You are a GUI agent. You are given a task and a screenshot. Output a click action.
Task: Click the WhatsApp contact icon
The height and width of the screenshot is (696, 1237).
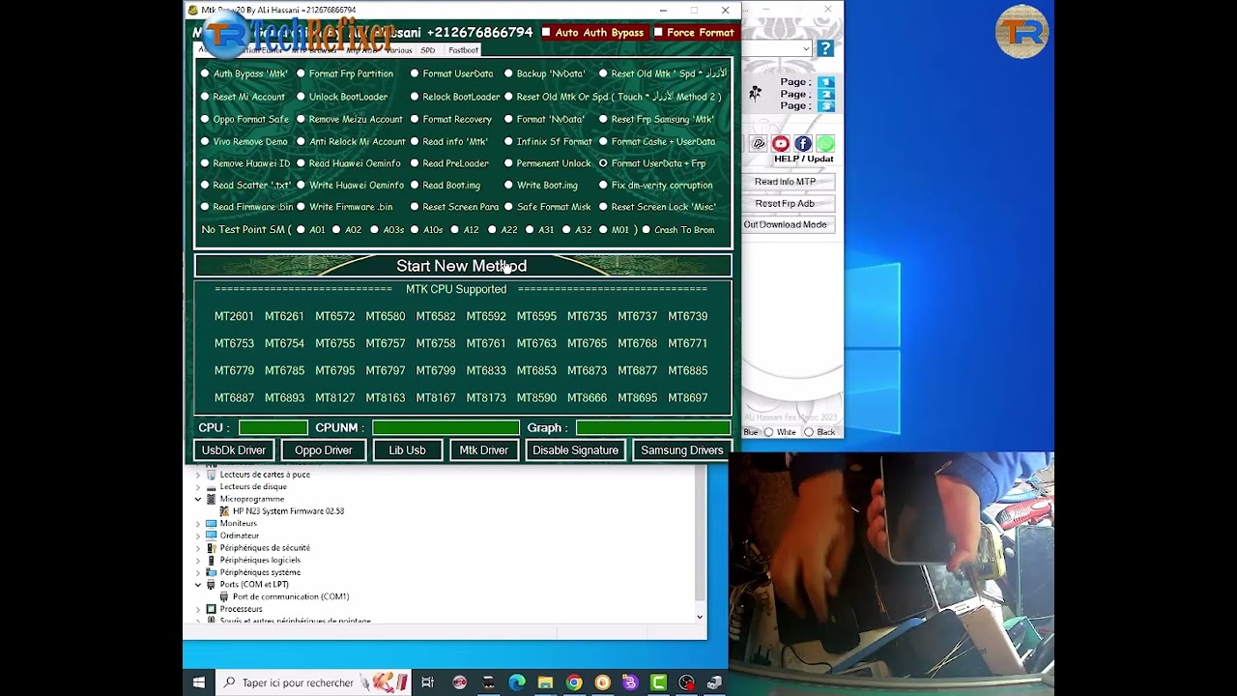tap(825, 144)
